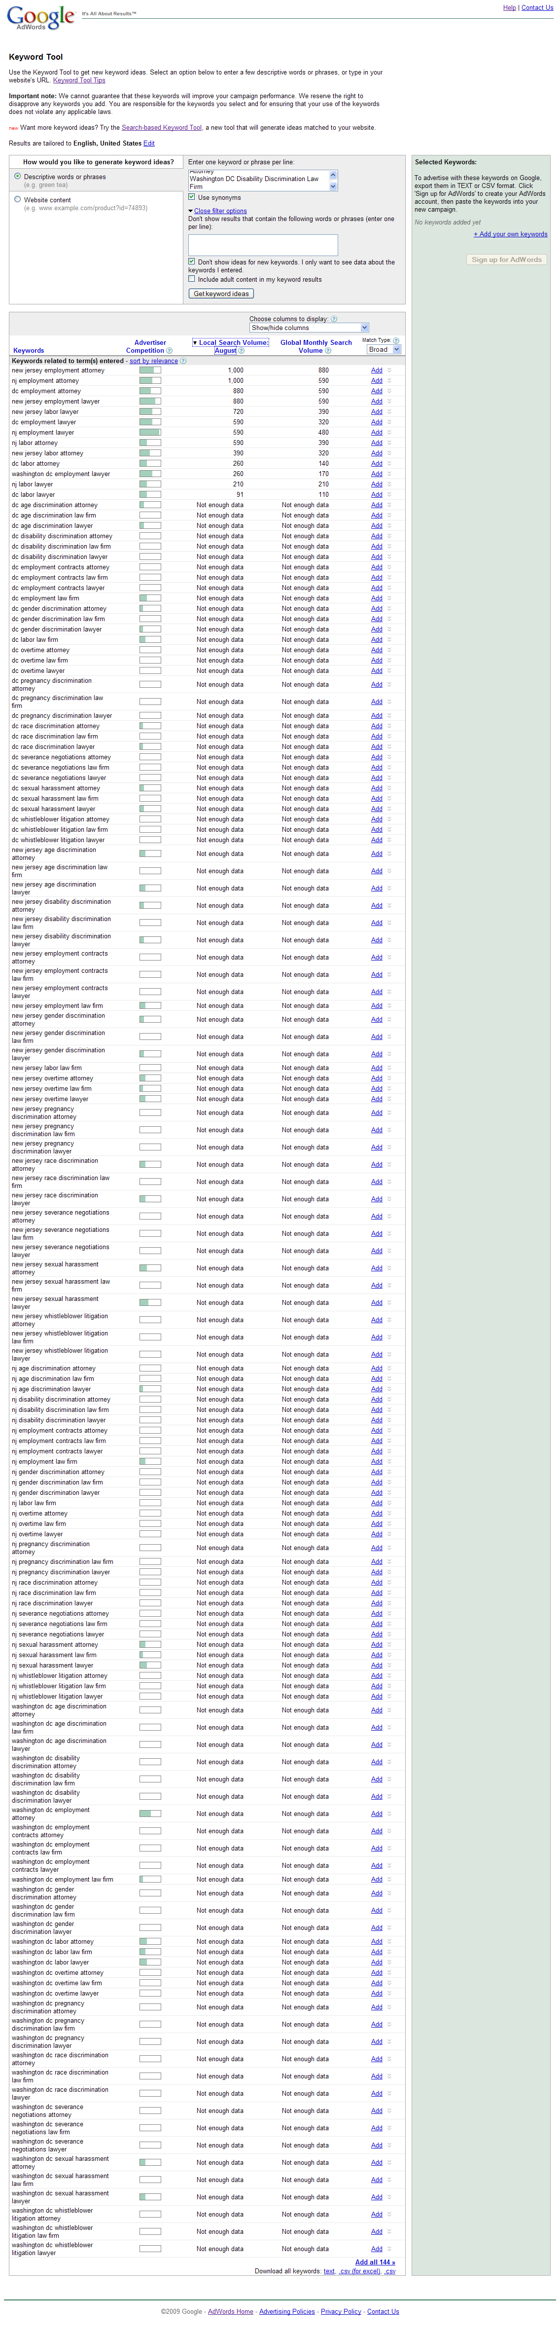Click competition bar for dc employment lawyer
Image resolution: width=560 pixels, height=2334 pixels.
click(x=150, y=422)
